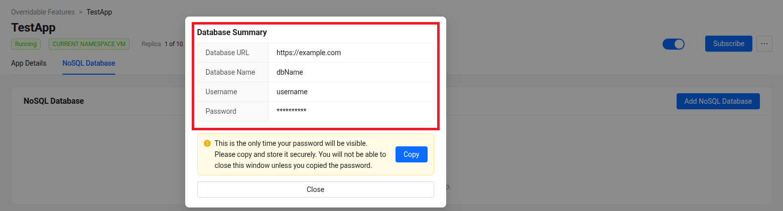Click the username value cell
The height and width of the screenshot is (211, 783).
click(292, 92)
